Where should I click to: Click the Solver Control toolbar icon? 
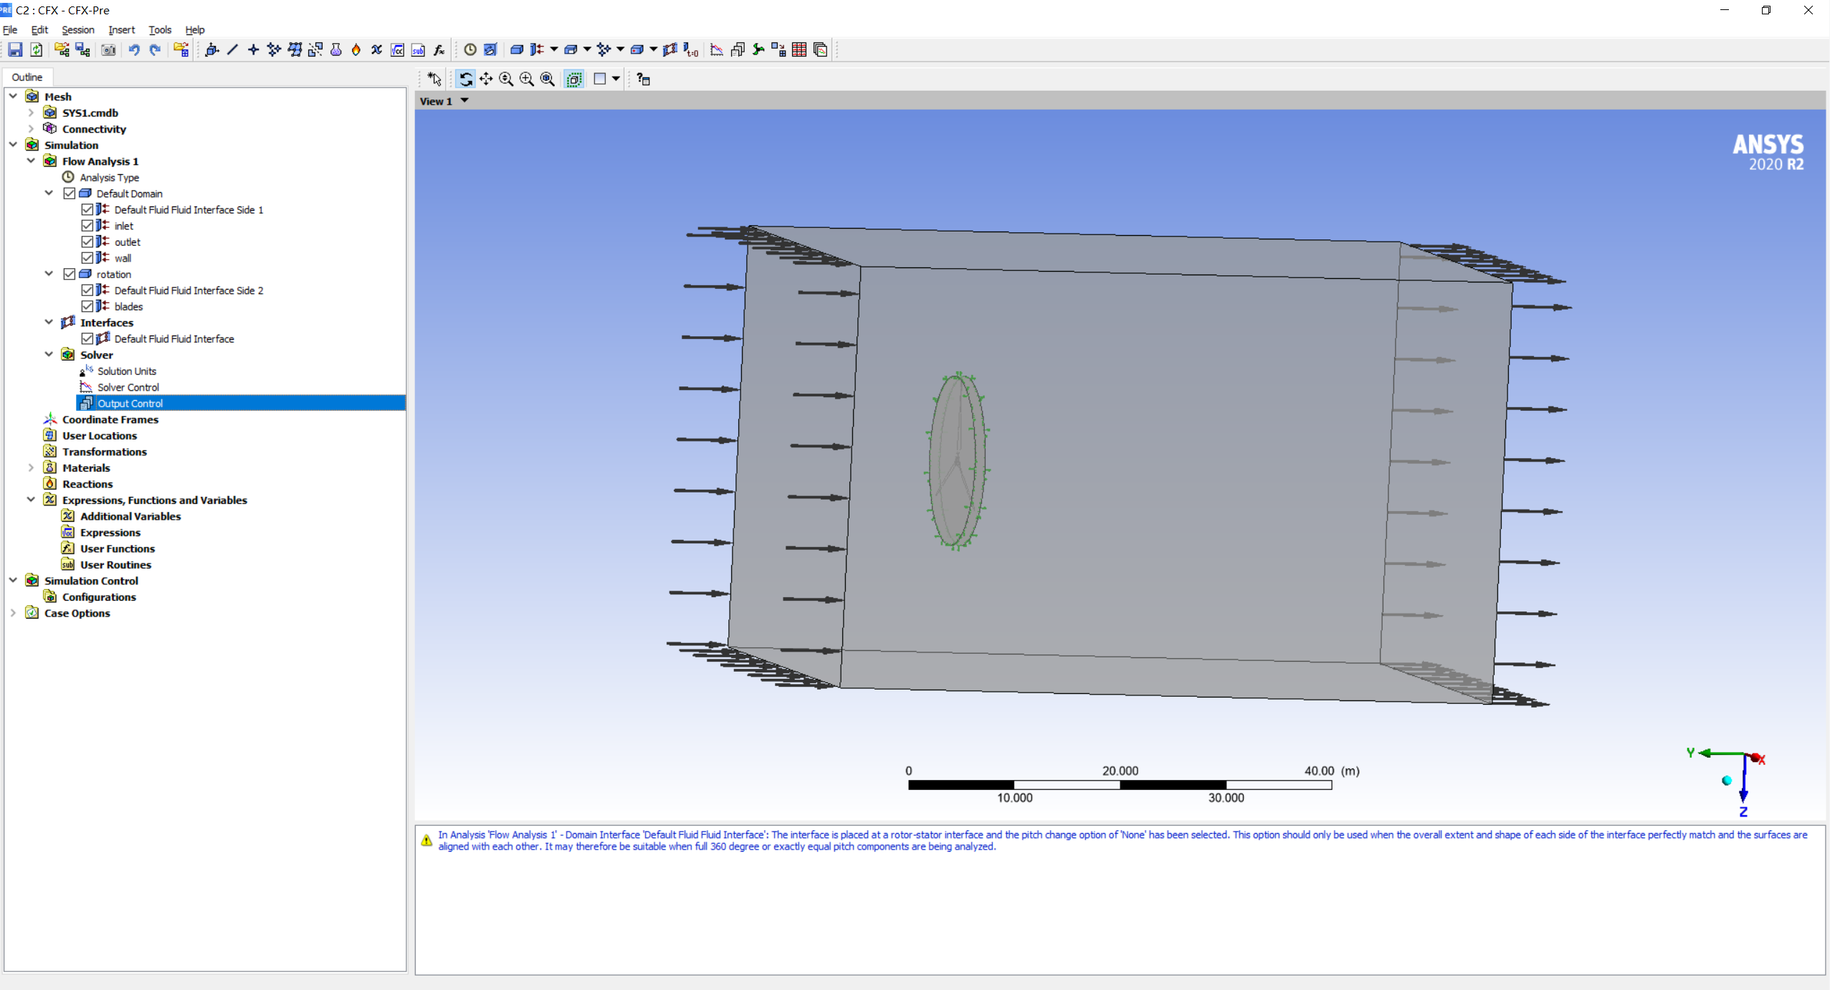716,49
